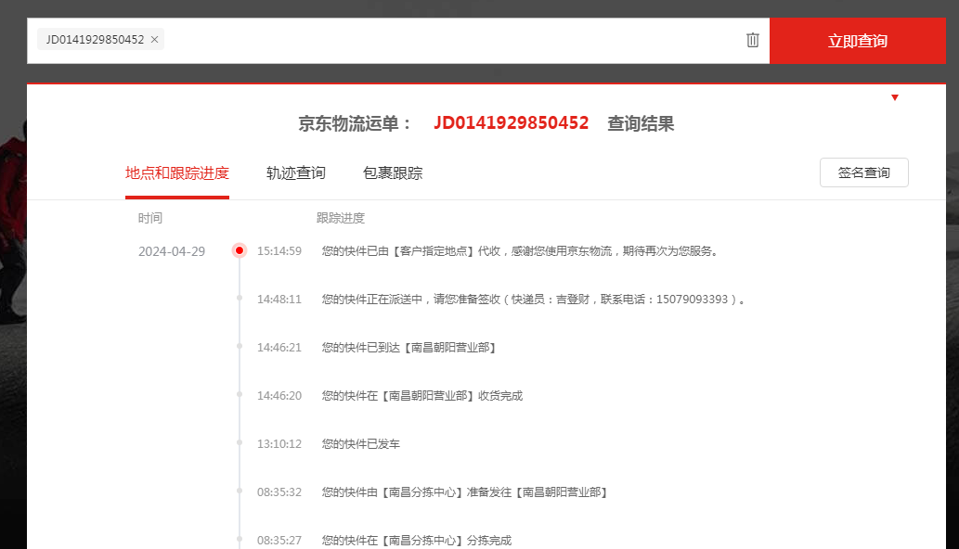
Task: Click the 签名查询 button
Action: pos(863,172)
